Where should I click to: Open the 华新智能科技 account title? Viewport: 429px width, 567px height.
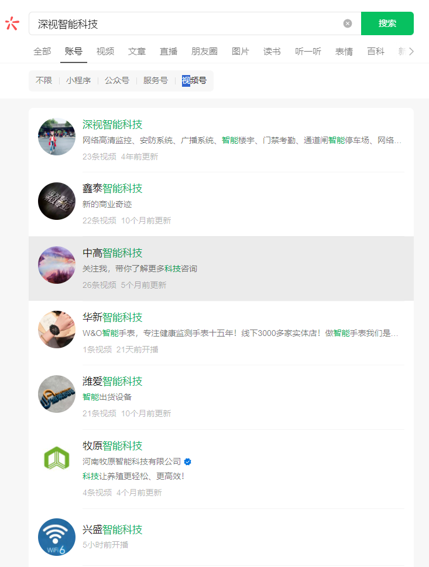[112, 317]
